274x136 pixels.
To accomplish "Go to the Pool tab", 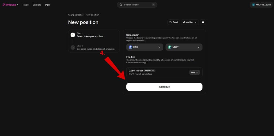I will (48, 5).
